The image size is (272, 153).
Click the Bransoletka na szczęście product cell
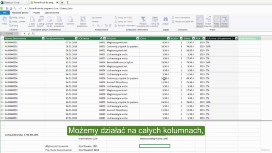[x=123, y=62]
